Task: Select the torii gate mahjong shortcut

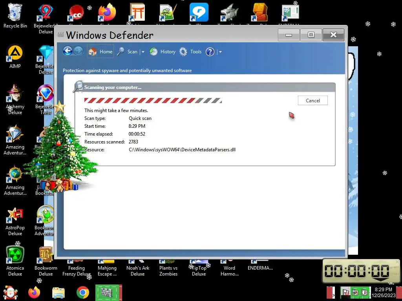Action: pos(138,12)
